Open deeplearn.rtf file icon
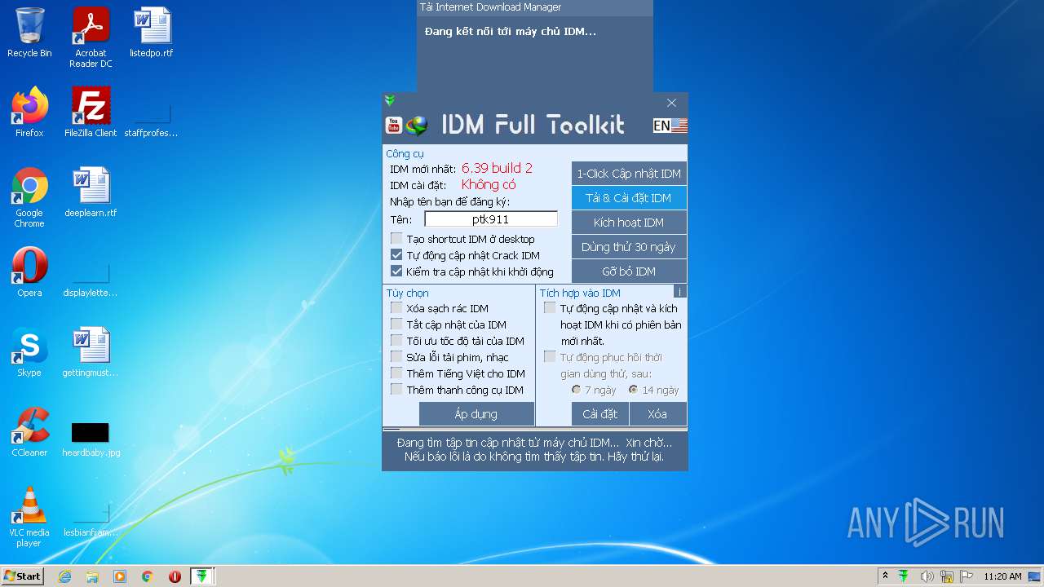1044x587 pixels. [91, 192]
